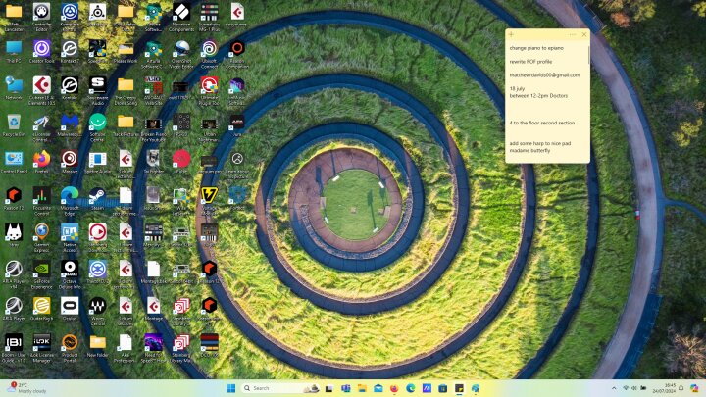Image resolution: width=706 pixels, height=397 pixels.
Task: Open File Explorer from the taskbar
Action: (x=362, y=388)
